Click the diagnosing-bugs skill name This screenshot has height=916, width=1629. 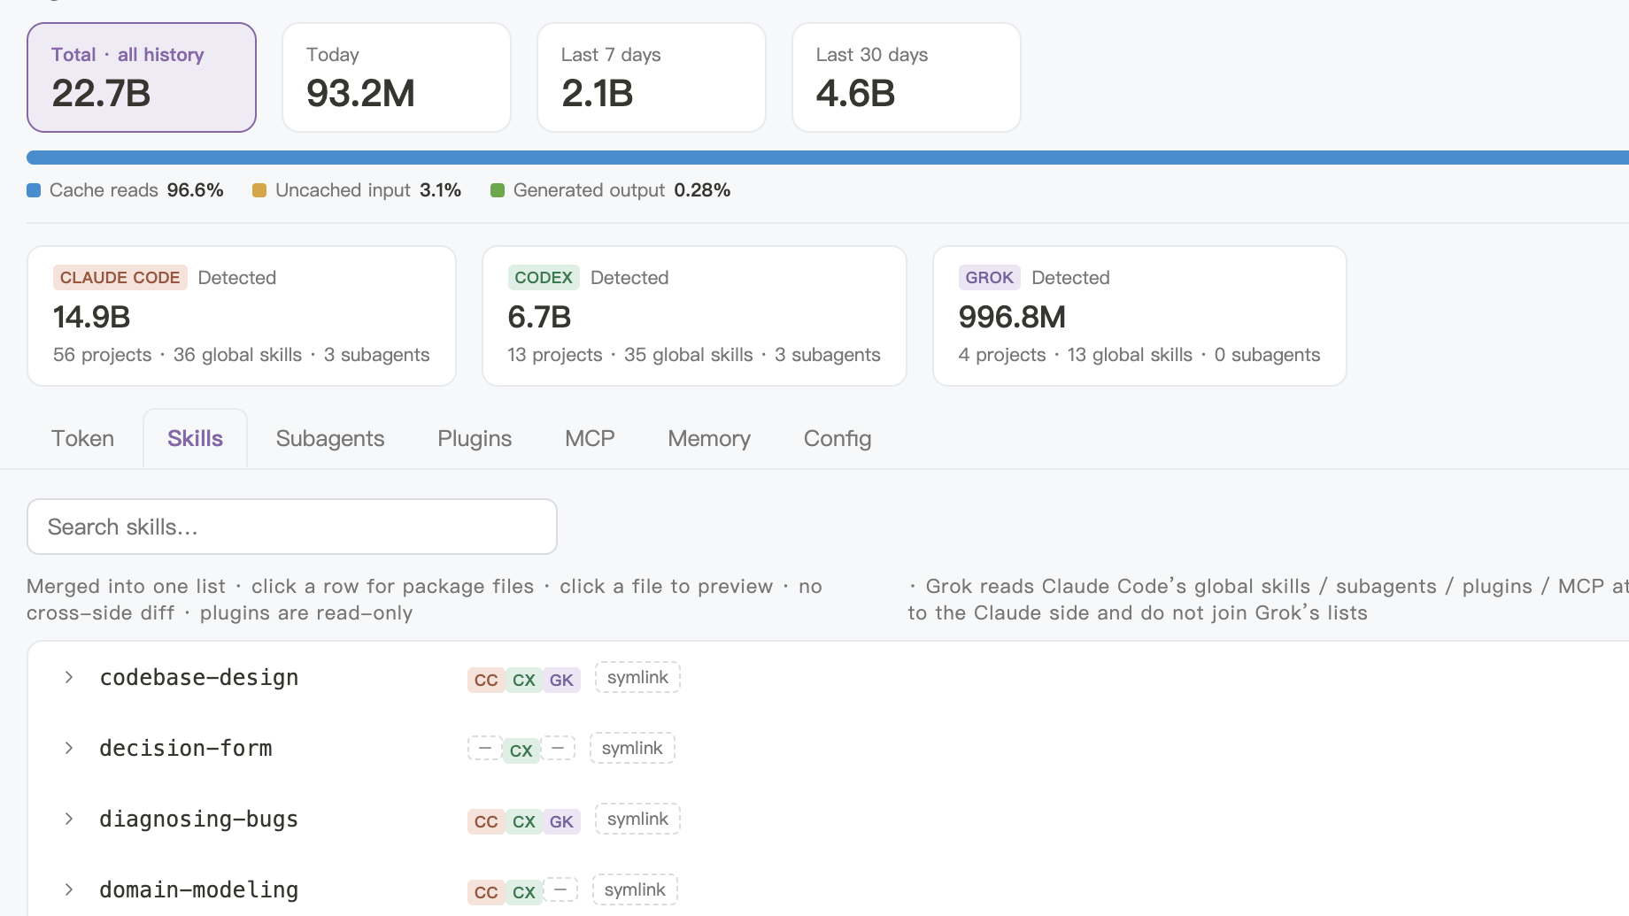[199, 819]
